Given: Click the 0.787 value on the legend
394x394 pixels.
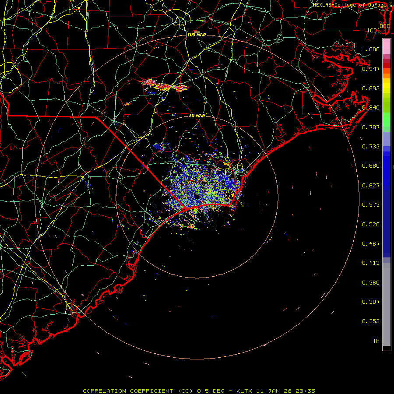Looking at the screenshot, I should click(371, 127).
